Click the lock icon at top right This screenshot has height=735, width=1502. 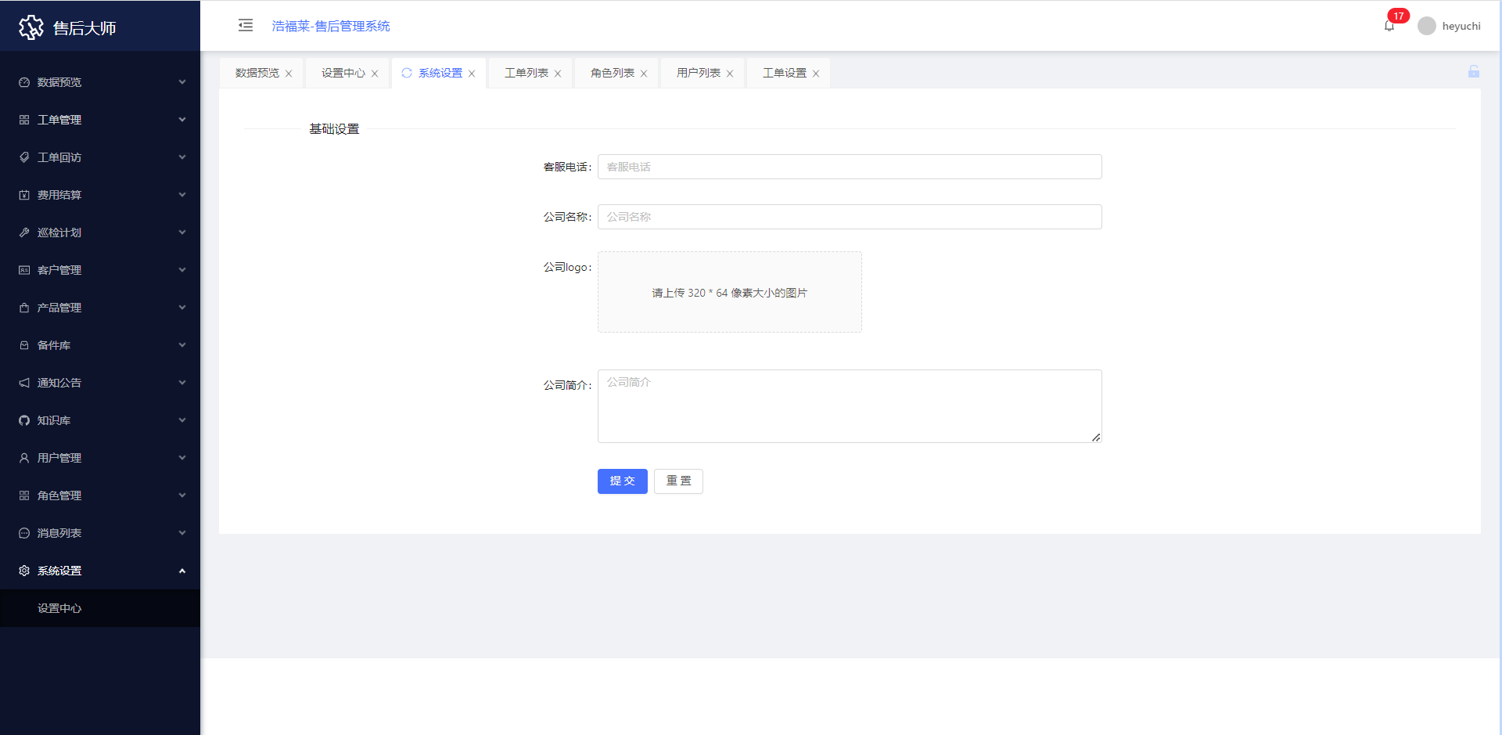coord(1473,72)
